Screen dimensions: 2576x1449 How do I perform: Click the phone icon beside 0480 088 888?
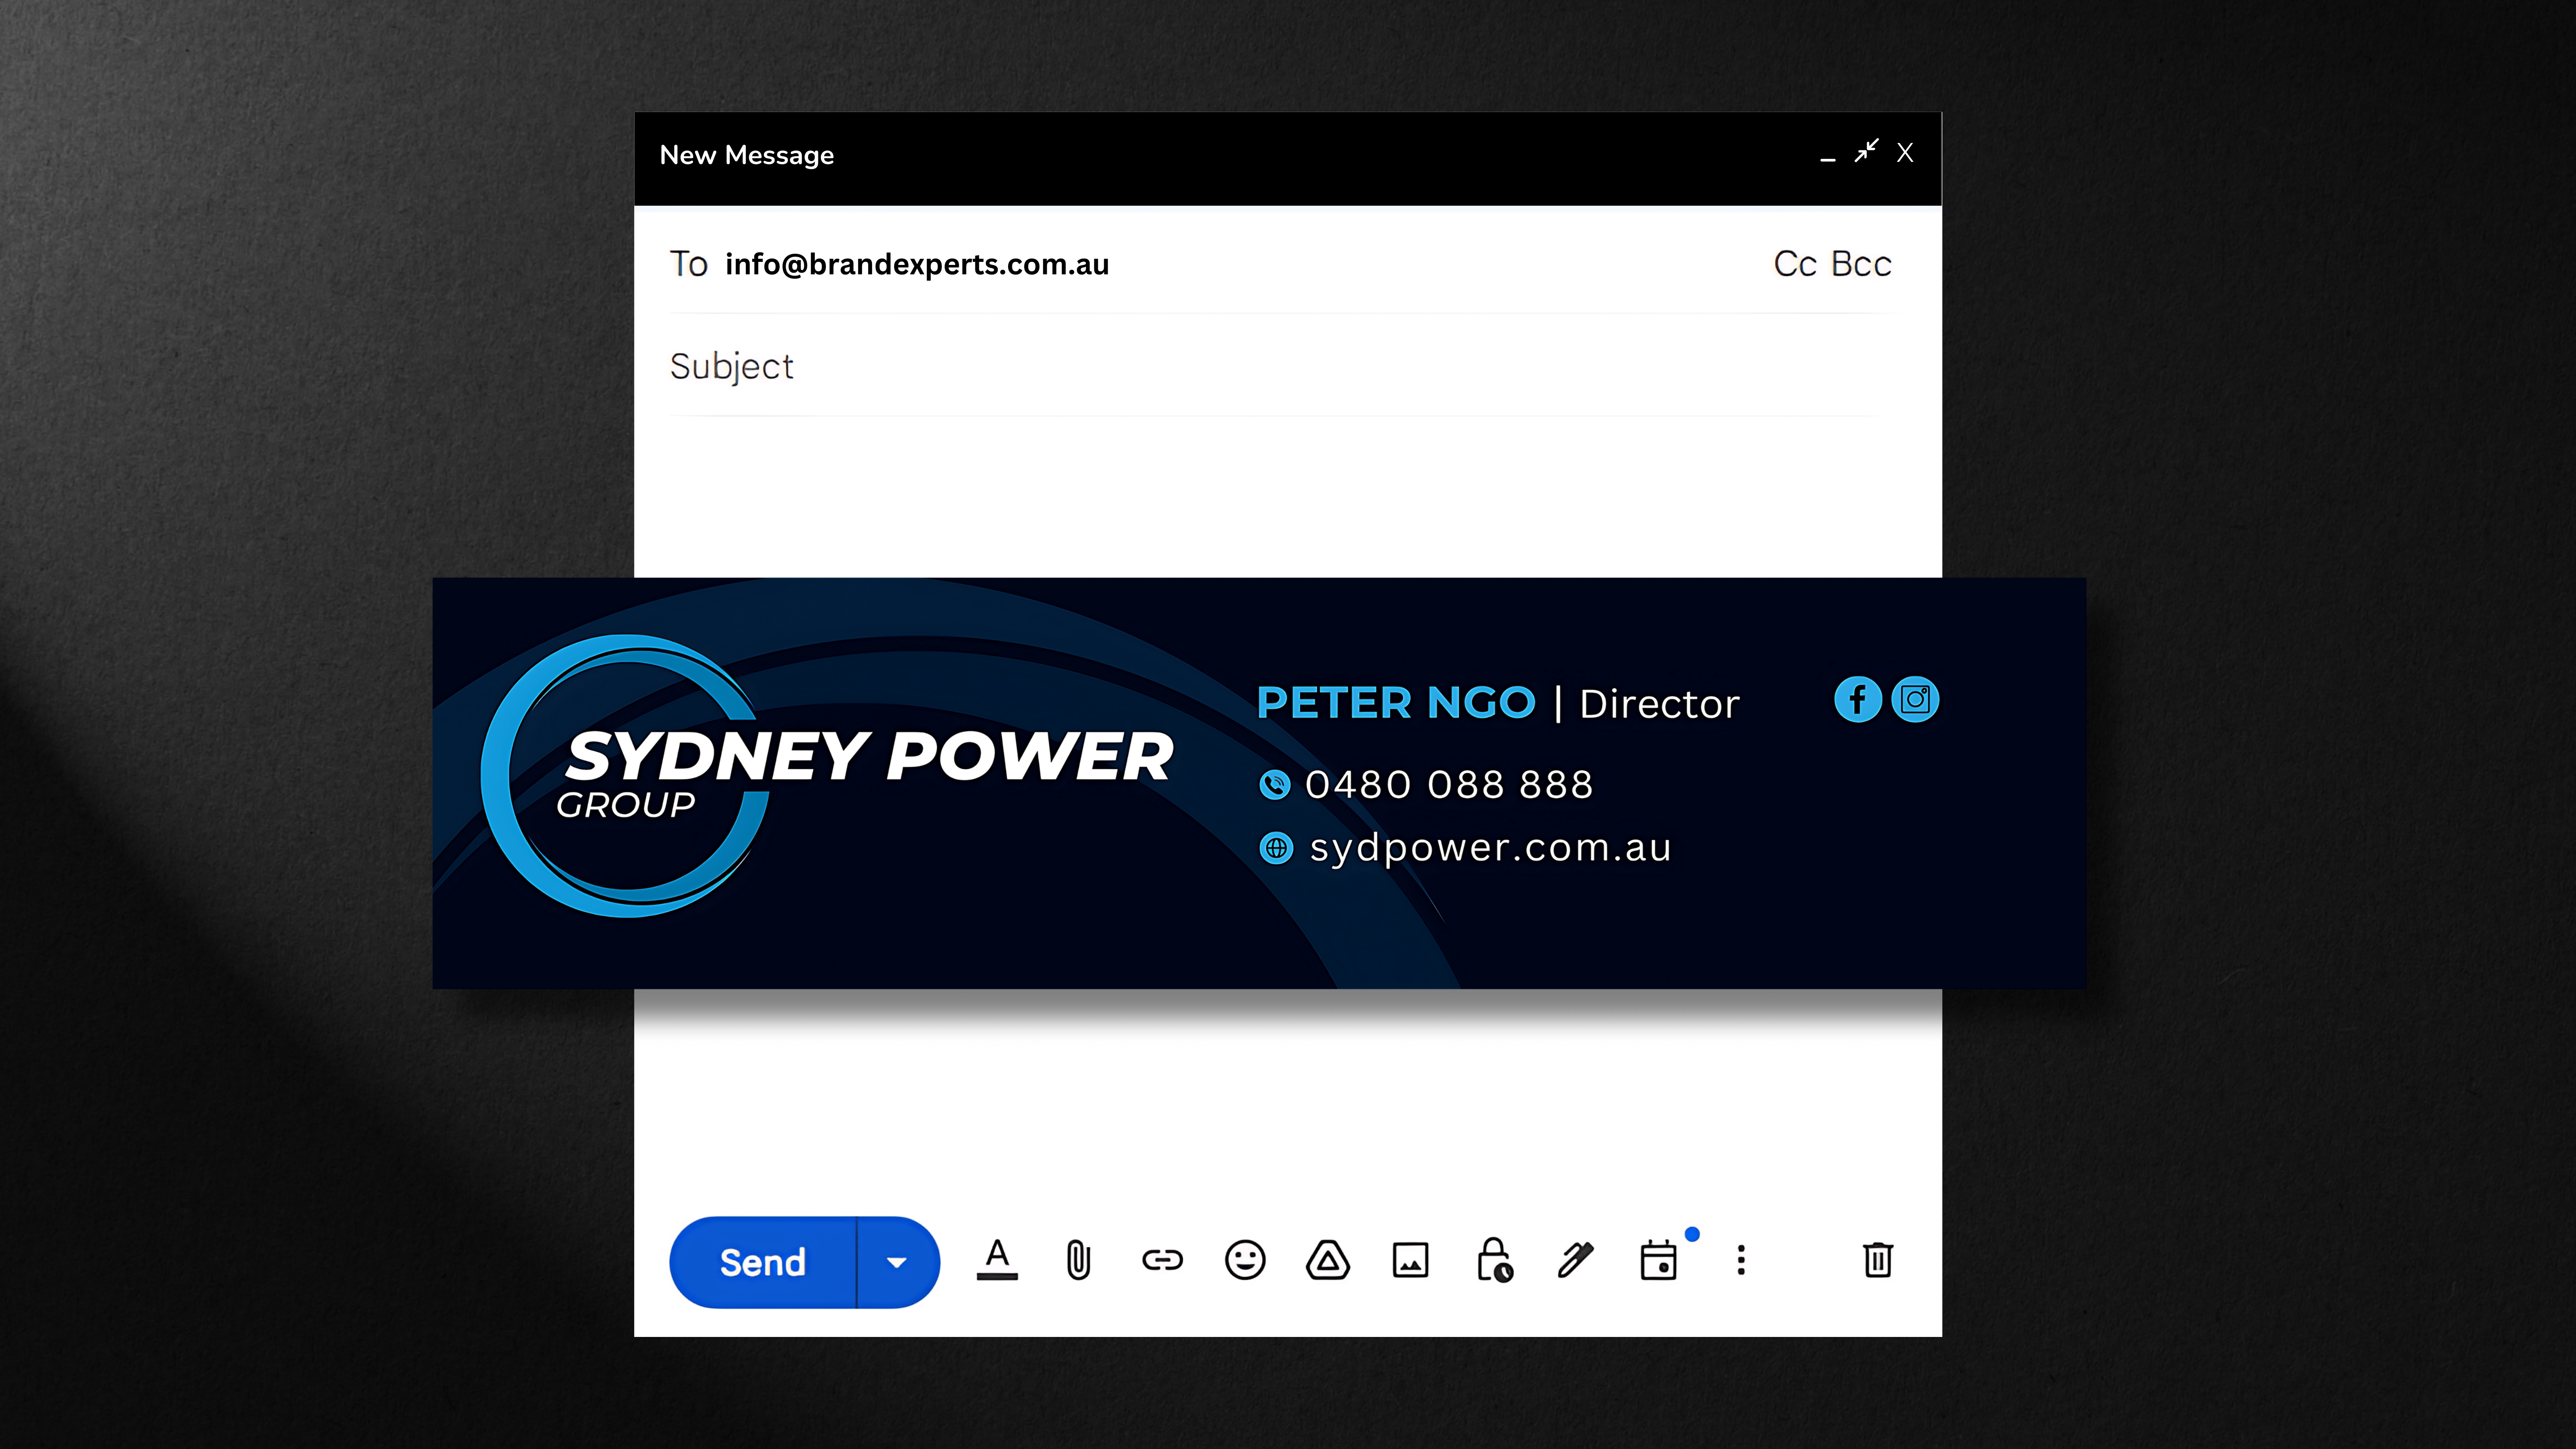point(1275,785)
